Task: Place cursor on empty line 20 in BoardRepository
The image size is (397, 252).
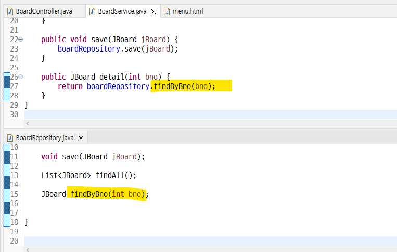Action: pos(211,241)
